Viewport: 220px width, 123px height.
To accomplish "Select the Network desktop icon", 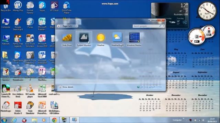I will [6, 40].
